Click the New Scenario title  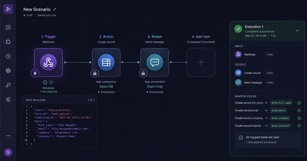tap(37, 9)
